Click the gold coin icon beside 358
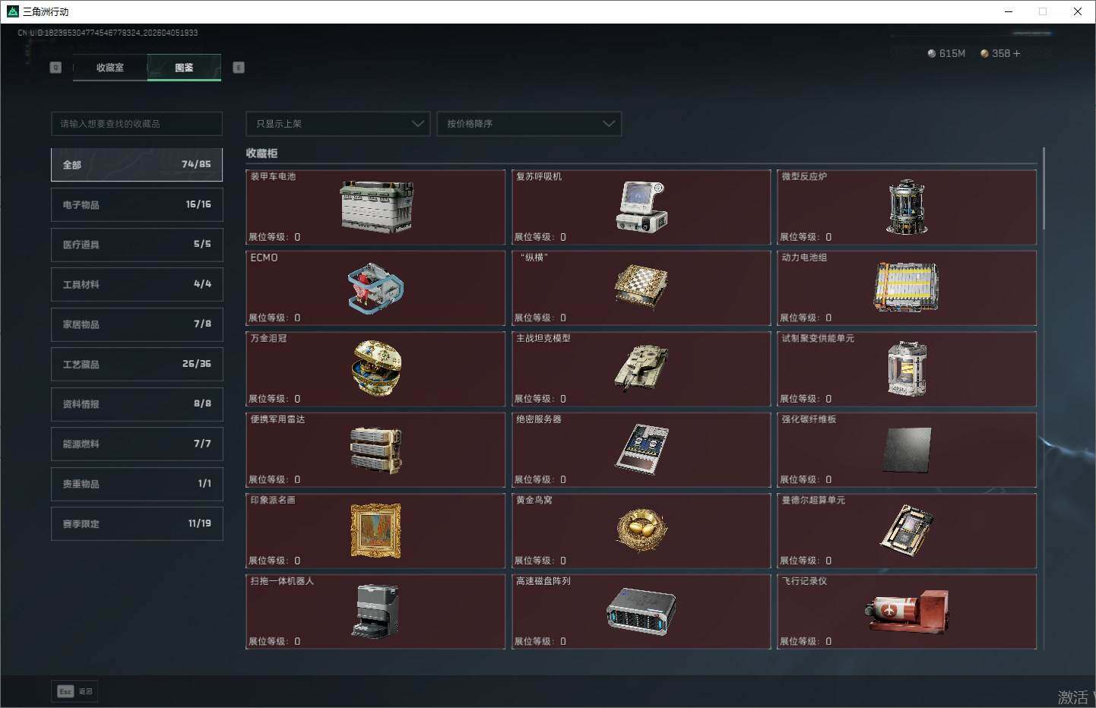The width and height of the screenshot is (1096, 708). click(x=984, y=53)
